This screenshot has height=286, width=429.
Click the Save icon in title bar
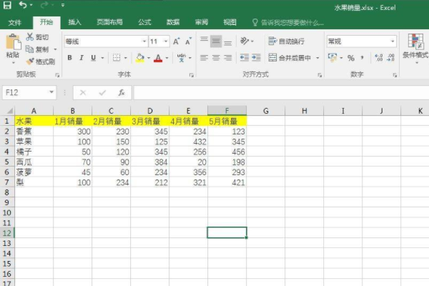point(6,6)
